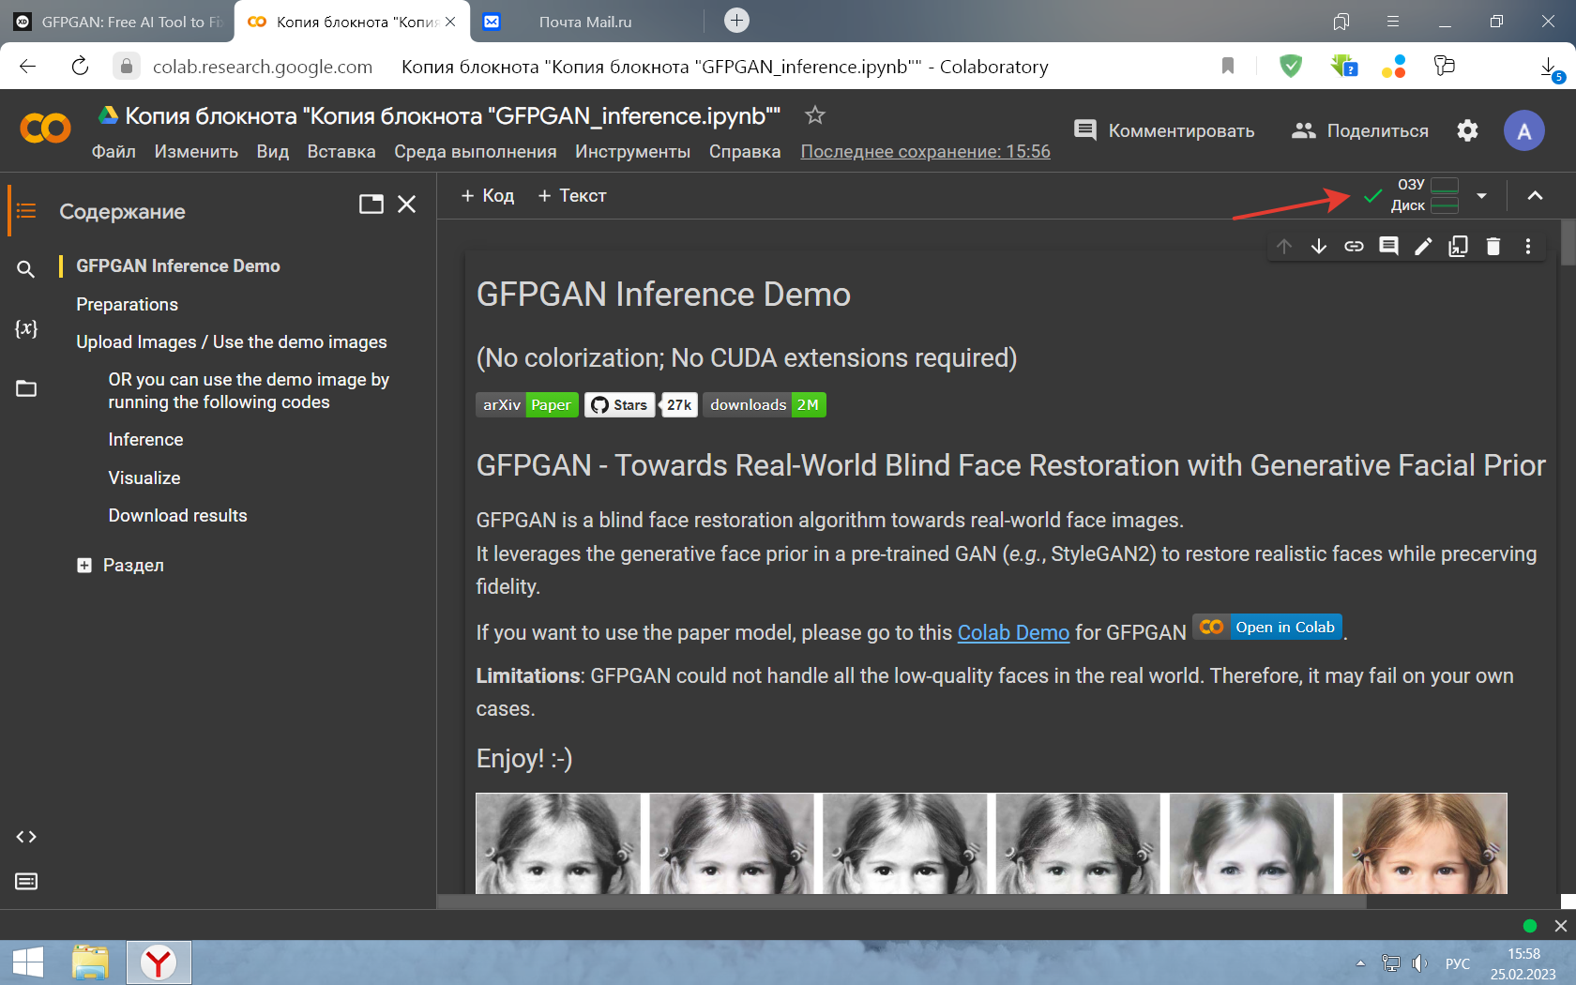Open the Изменить menu
The width and height of the screenshot is (1576, 985).
pyautogui.click(x=196, y=151)
